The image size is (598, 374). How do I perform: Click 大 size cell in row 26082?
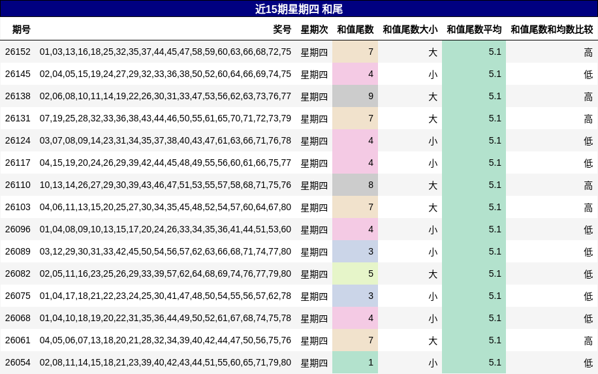pyautogui.click(x=432, y=273)
